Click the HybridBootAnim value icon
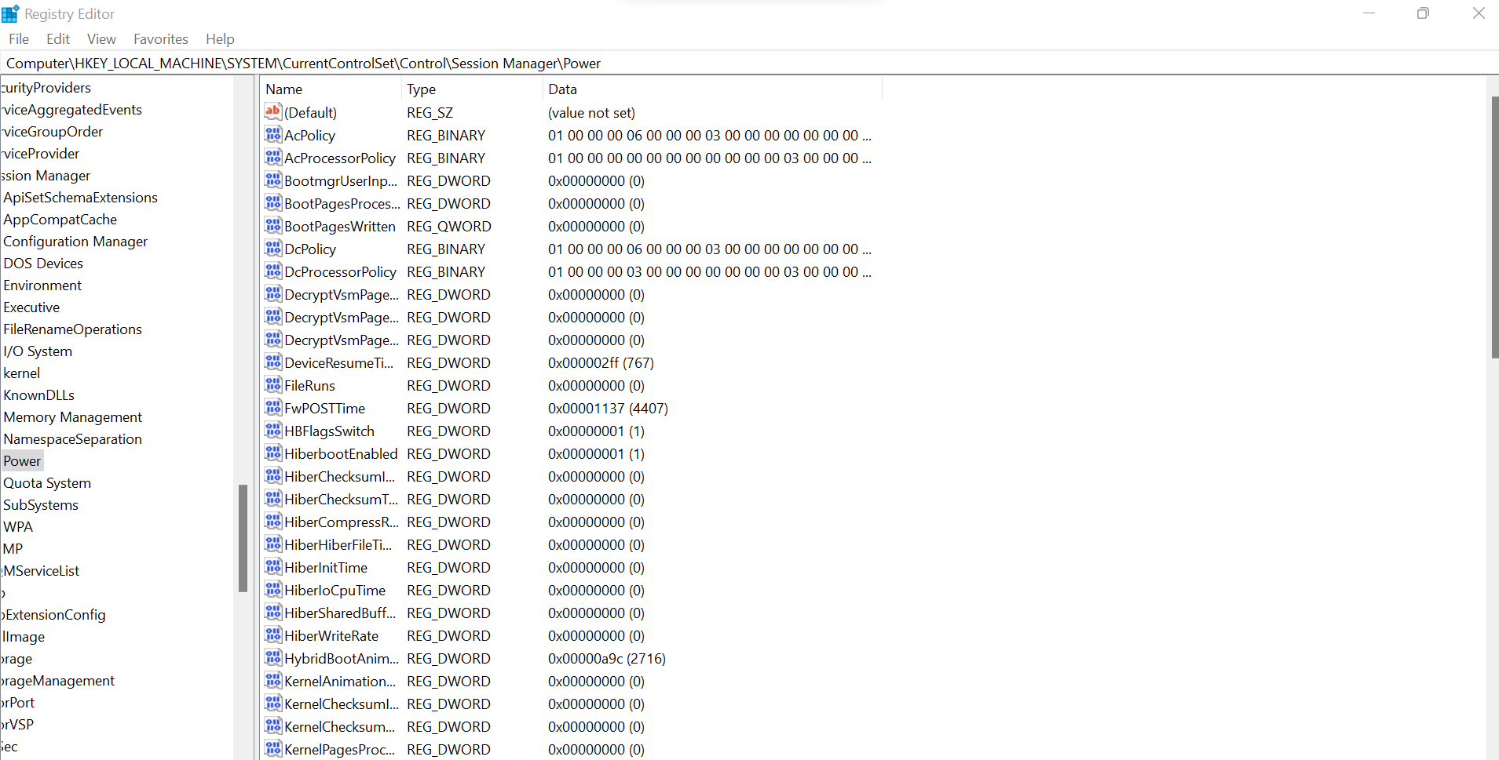 [x=272, y=658]
